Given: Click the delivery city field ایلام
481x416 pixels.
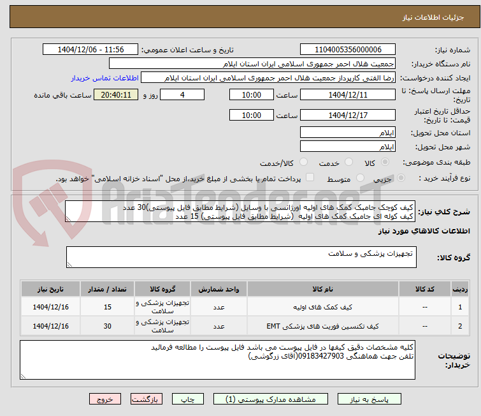Looking at the screenshot, I should coord(348,146).
